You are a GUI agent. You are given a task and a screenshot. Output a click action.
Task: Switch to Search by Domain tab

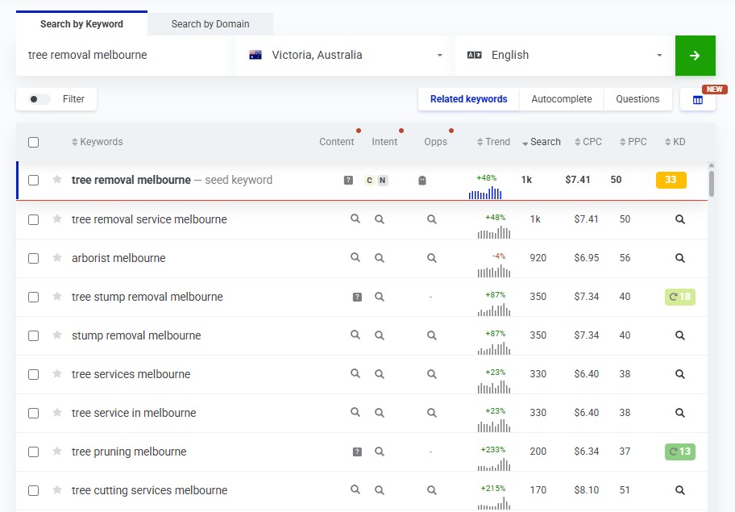tap(210, 24)
